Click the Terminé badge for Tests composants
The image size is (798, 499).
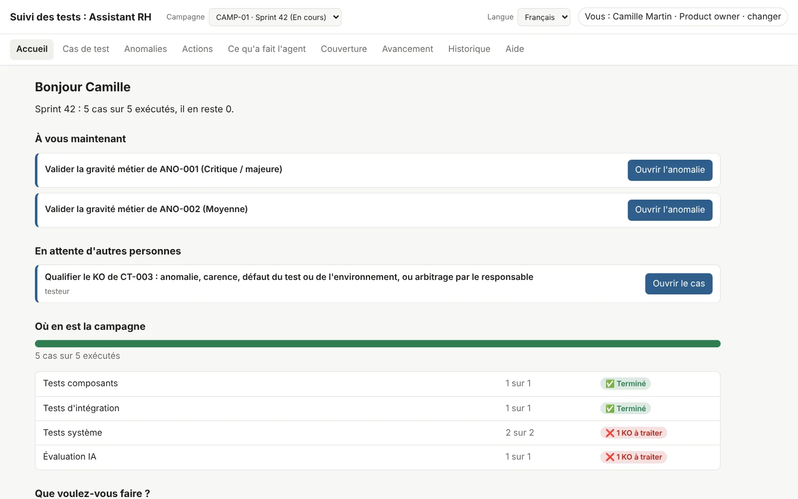(x=625, y=384)
